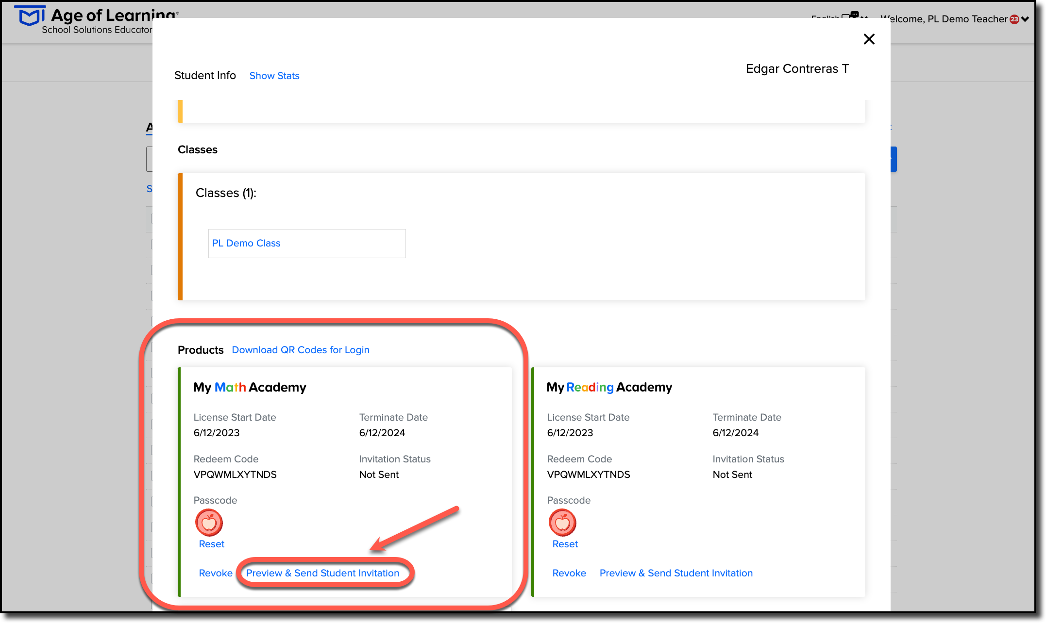
Task: Click the My Math Academy redeem code VPQWMLXYTNDS
Action: [235, 475]
